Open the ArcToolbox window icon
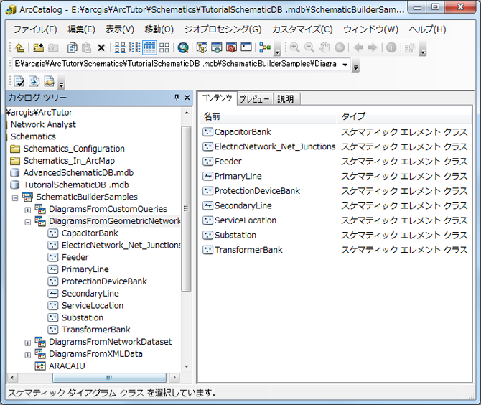The image size is (481, 405). [x=231, y=48]
